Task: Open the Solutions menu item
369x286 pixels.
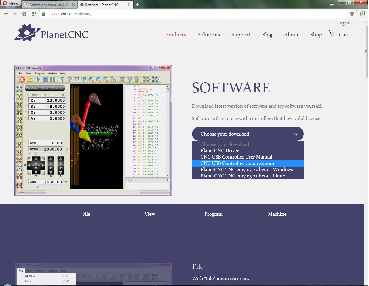Action: (209, 35)
